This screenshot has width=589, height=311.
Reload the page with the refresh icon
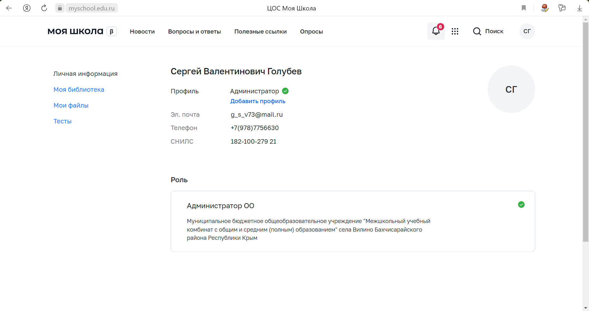(x=44, y=8)
